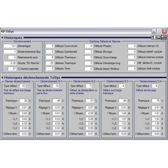Screen dimensions: 168x168
Task: Click the TeSys application icon in title bar
Action: 3,31
